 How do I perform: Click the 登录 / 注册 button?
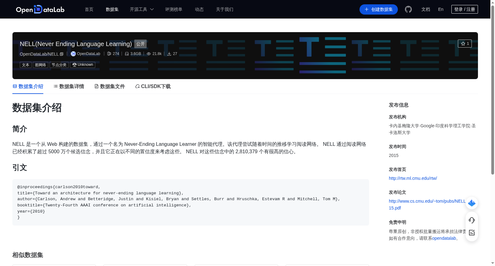point(465,9)
